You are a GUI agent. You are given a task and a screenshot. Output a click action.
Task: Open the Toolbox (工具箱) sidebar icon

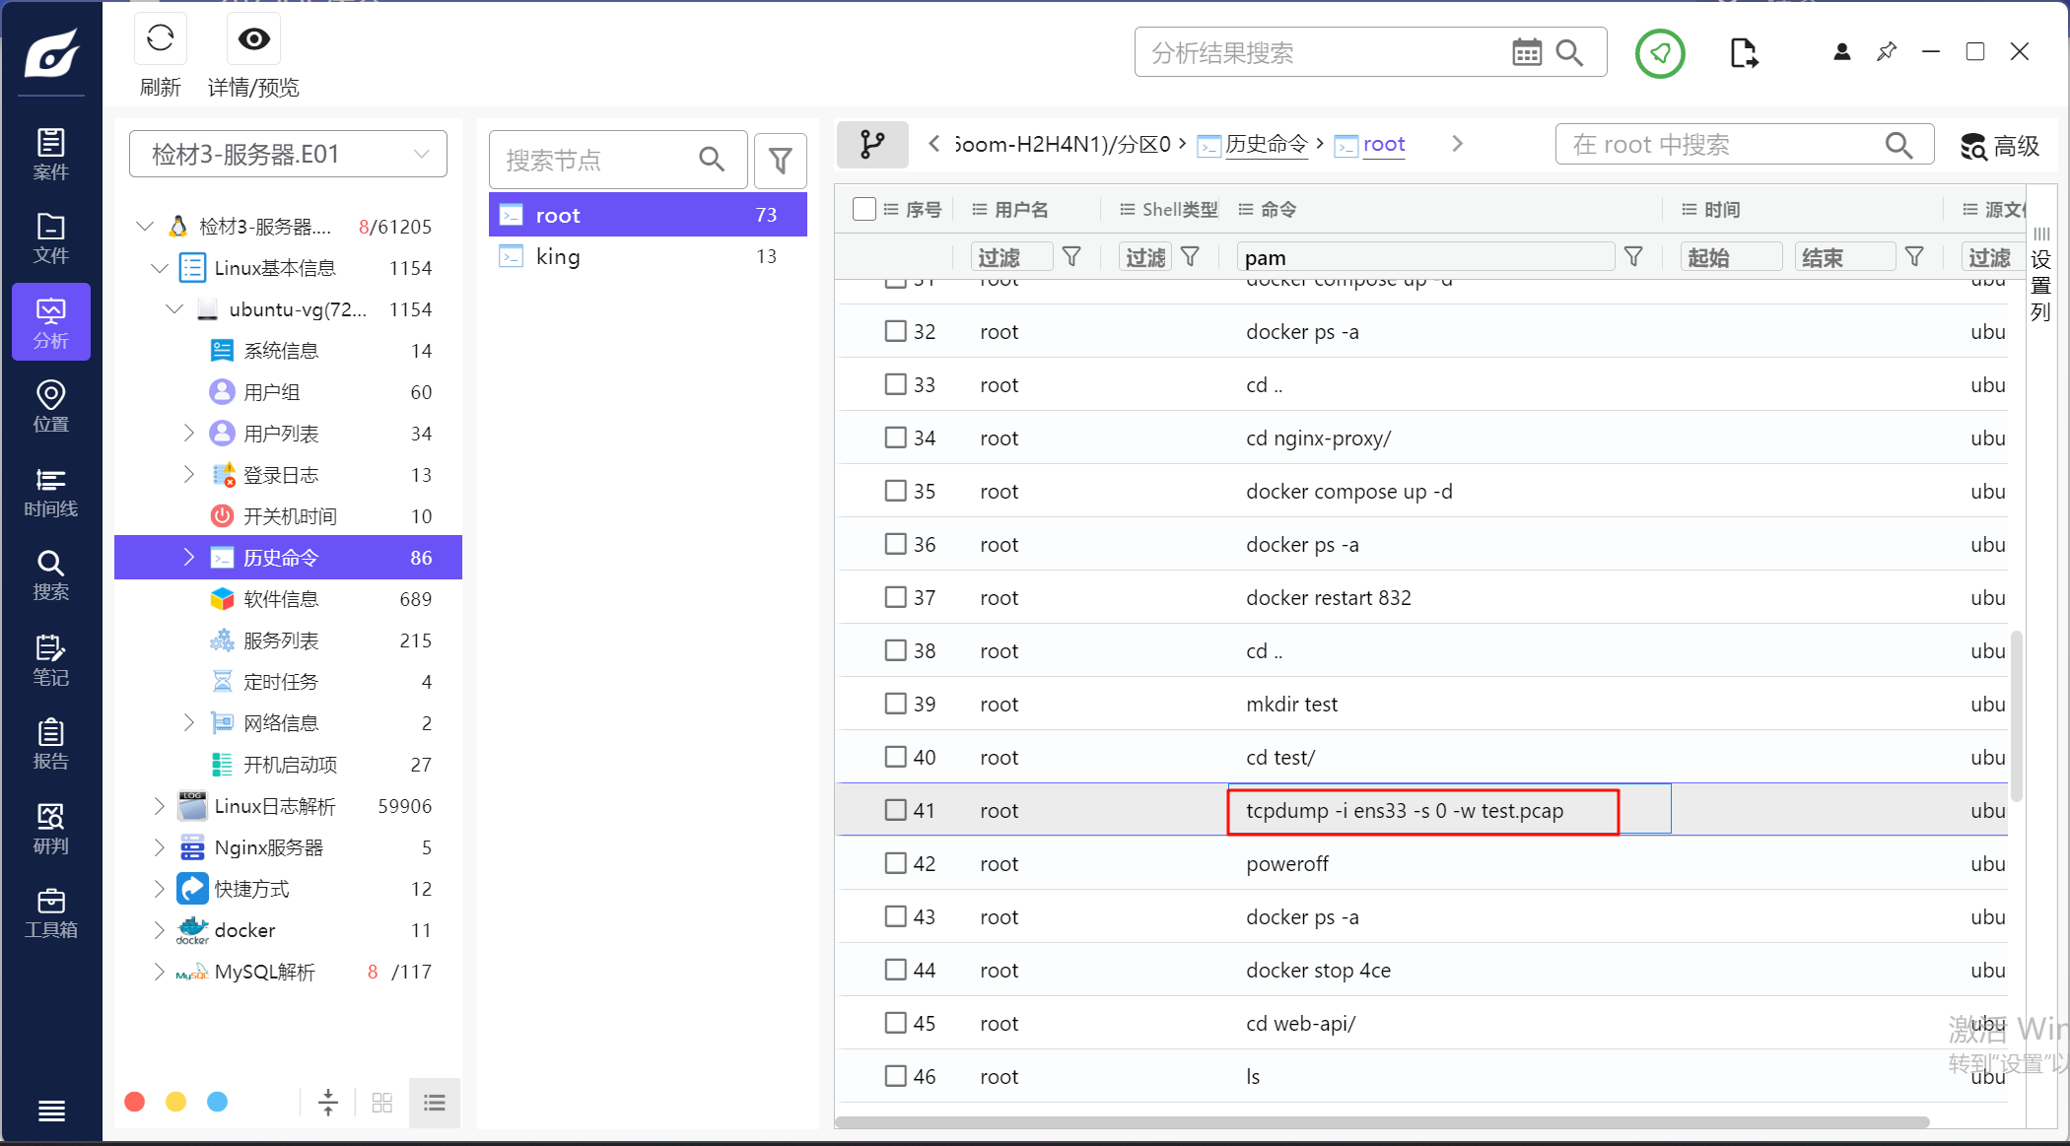pyautogui.click(x=50, y=913)
